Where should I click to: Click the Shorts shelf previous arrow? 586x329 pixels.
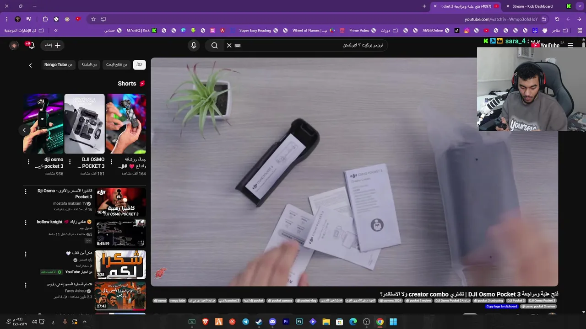pos(24,130)
